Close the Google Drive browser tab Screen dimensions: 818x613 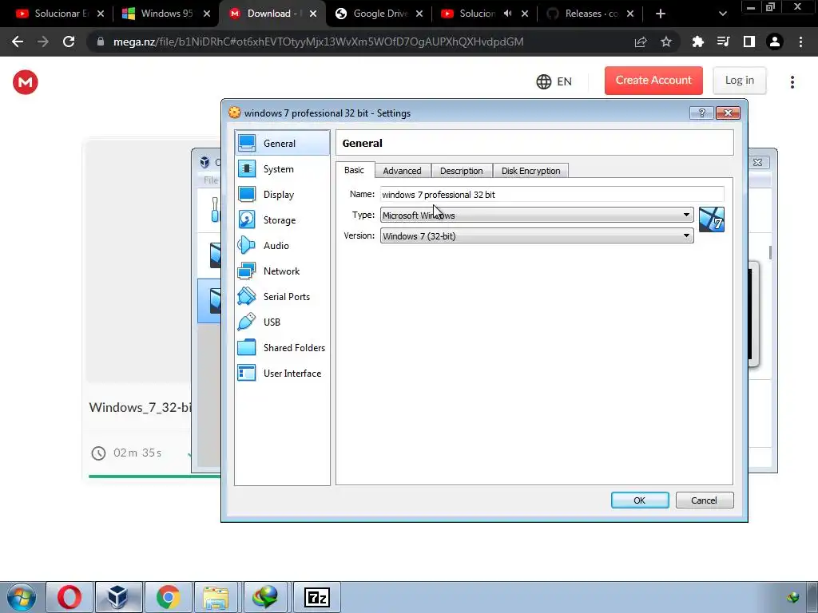[x=419, y=14]
